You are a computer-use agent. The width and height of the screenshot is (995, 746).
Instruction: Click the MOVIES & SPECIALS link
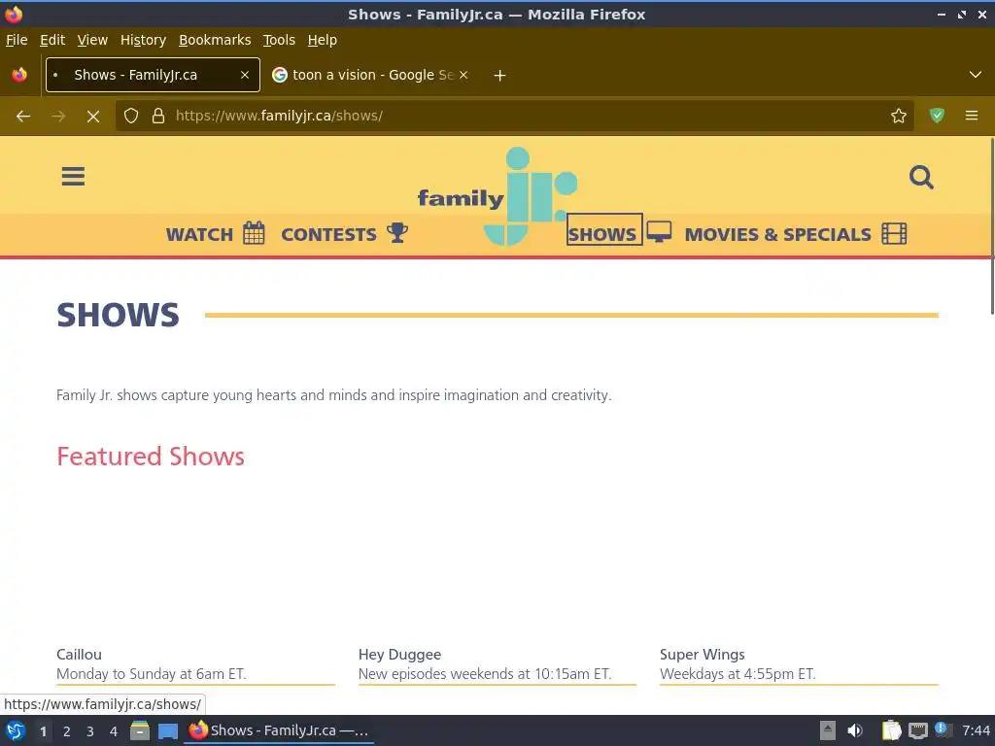777,235
